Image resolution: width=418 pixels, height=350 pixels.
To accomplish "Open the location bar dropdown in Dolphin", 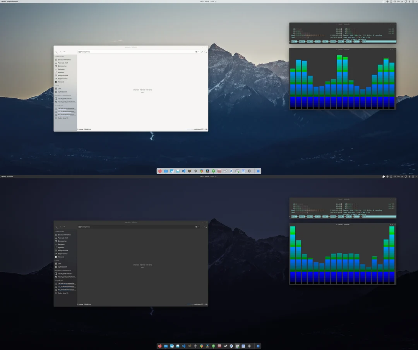I will click(x=198, y=51).
